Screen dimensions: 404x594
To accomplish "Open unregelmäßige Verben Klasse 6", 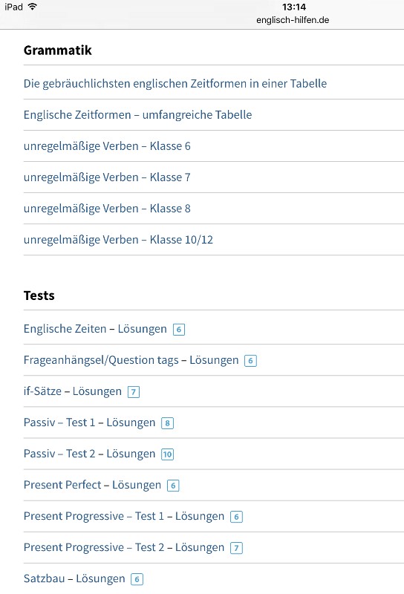I will click(107, 146).
